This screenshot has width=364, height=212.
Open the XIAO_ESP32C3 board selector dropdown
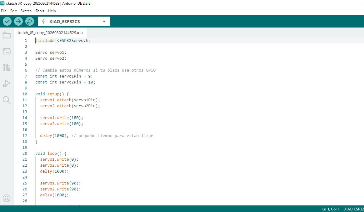74,21
